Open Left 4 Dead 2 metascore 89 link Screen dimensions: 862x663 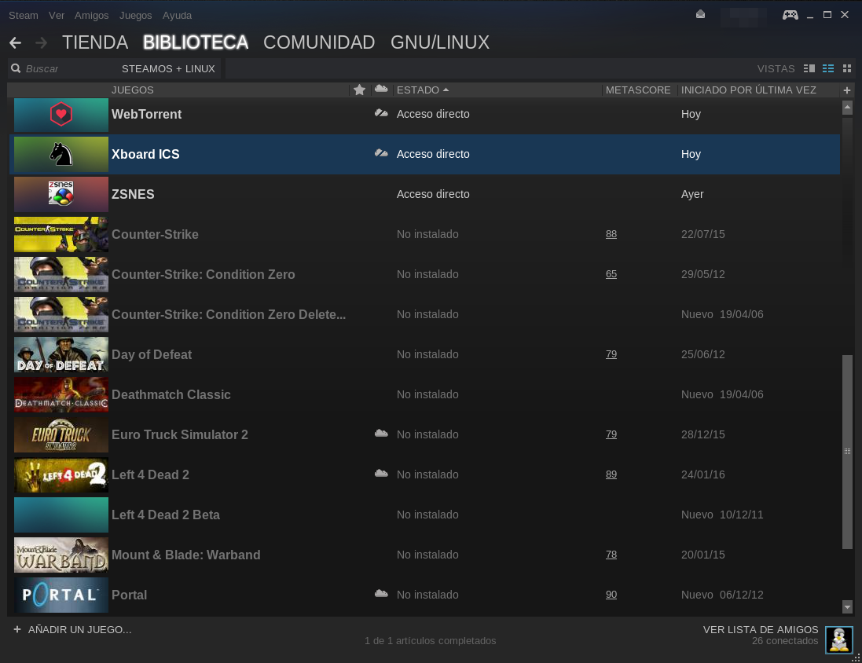pyautogui.click(x=611, y=474)
